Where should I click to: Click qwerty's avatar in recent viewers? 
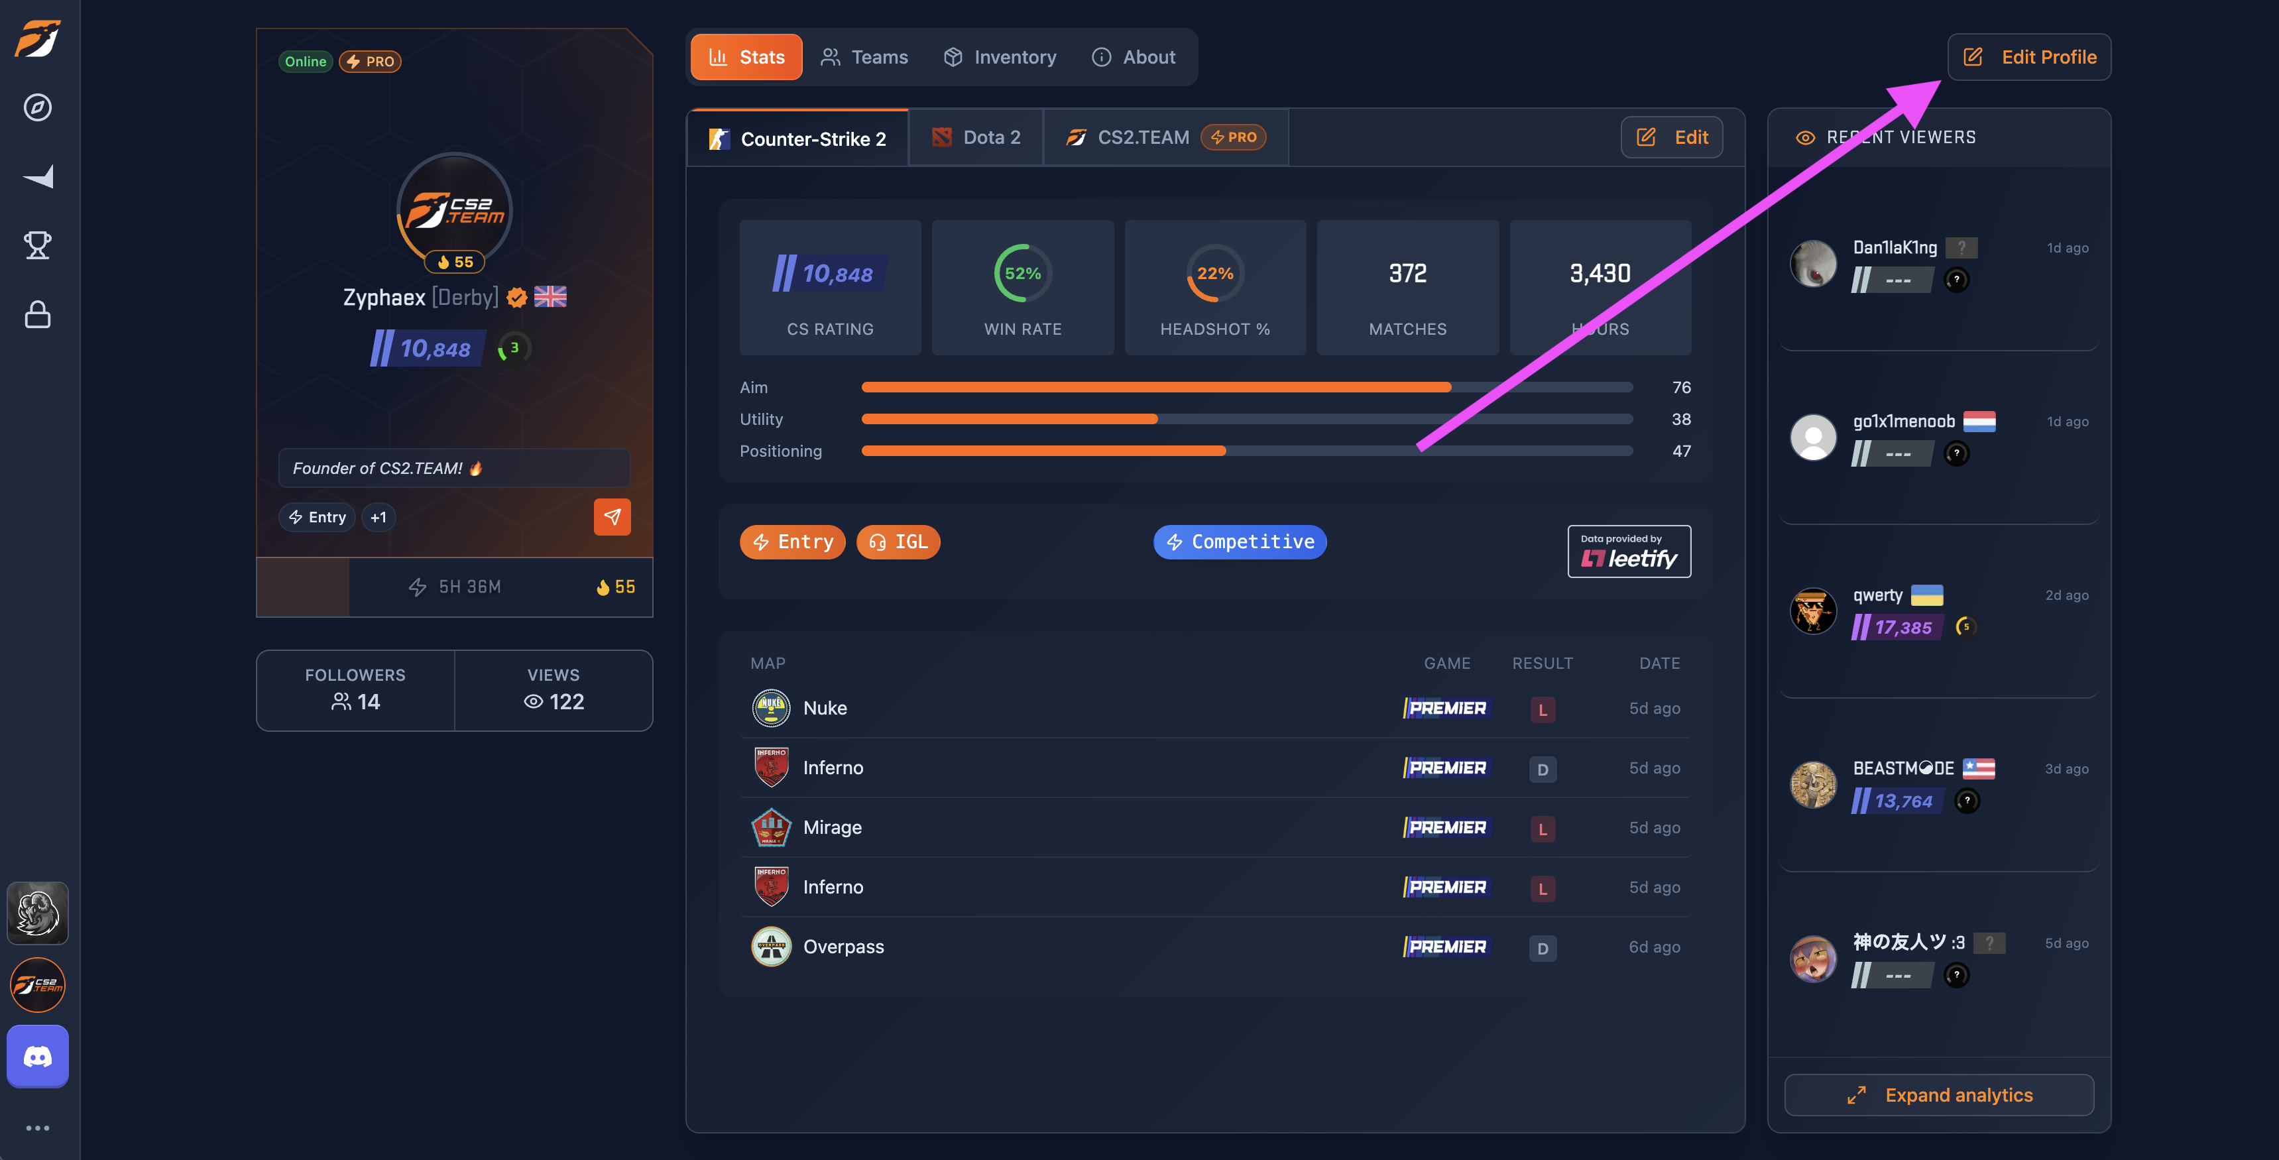(1813, 611)
